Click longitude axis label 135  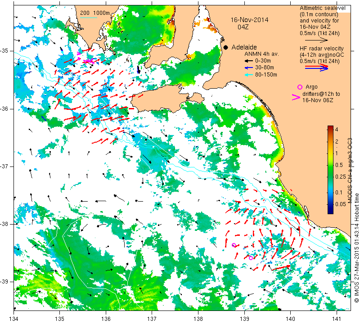click(x=60, y=319)
